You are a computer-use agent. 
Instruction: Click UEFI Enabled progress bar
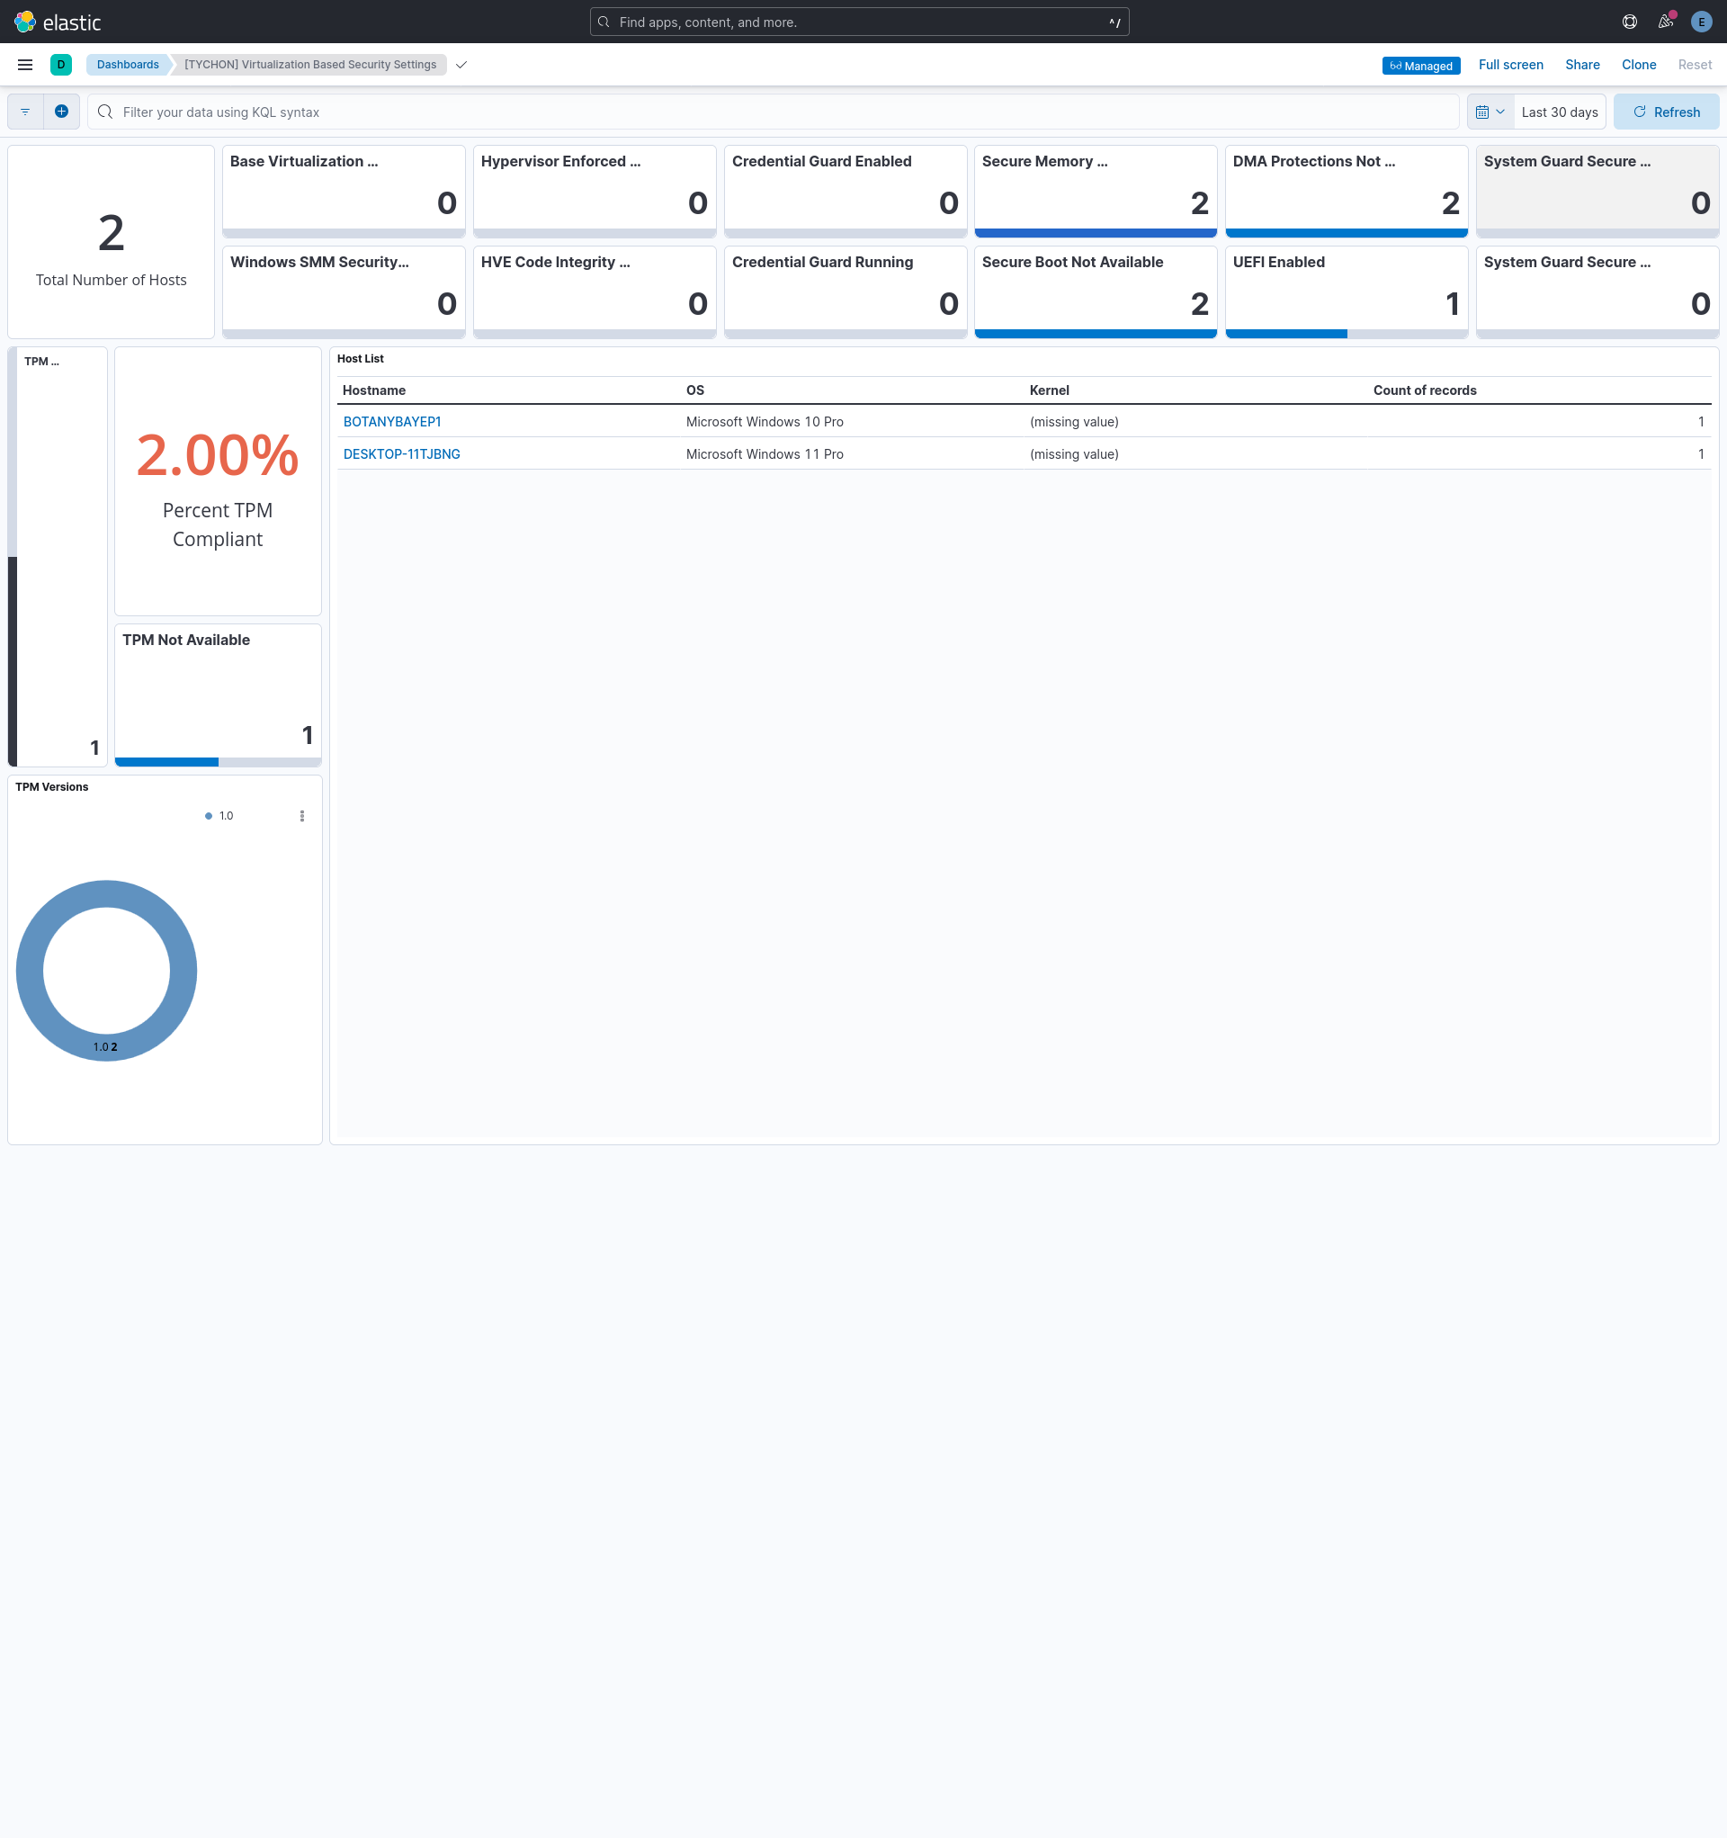pos(1347,334)
